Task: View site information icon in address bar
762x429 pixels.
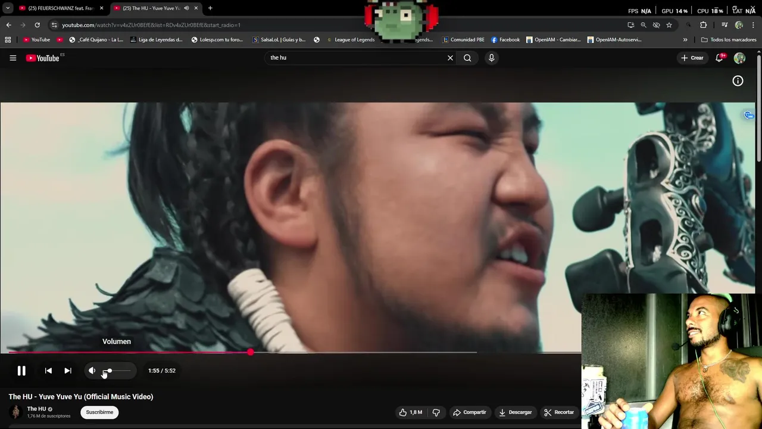Action: point(54,25)
